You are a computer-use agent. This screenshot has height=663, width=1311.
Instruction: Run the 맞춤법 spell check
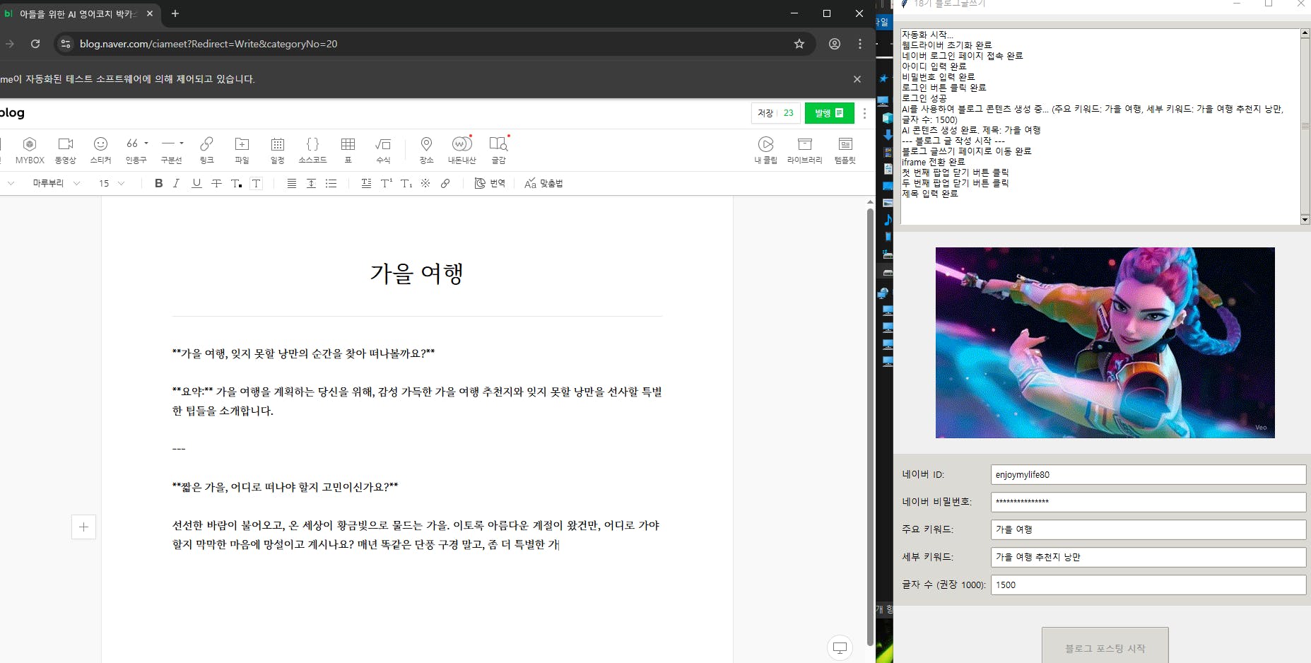pos(543,183)
